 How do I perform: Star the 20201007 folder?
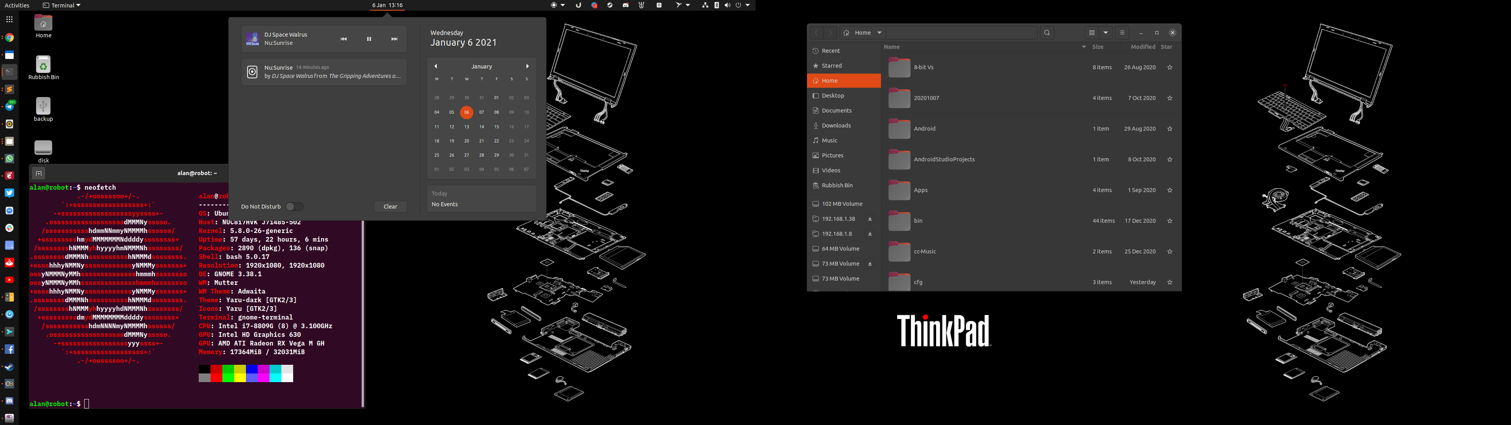click(x=1169, y=98)
